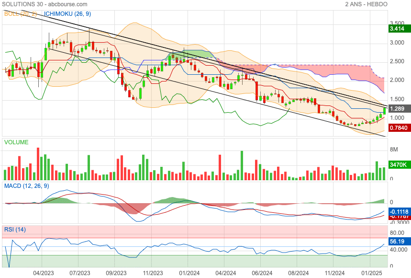Click the gray 1.289 current price tag
The width and height of the screenshot is (411, 278).
(x=400, y=109)
